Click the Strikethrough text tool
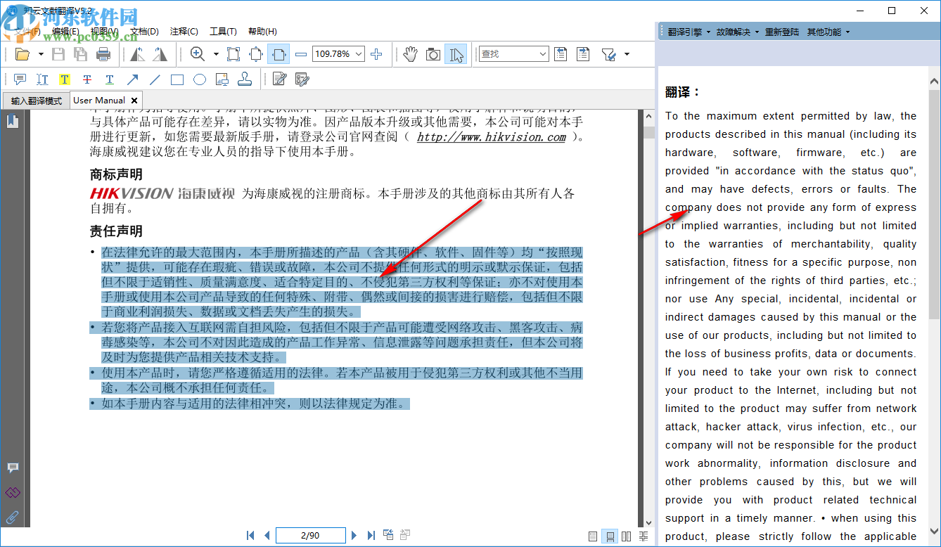The height and width of the screenshot is (547, 941). (87, 79)
